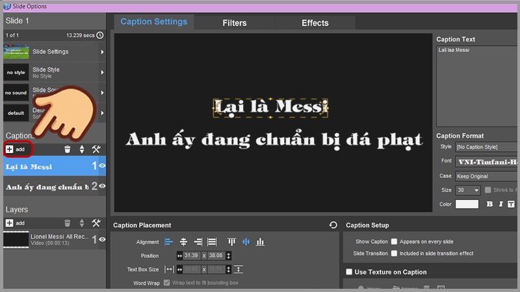Align caption to top vertically
Image resolution: width=520 pixels, height=292 pixels.
[231, 242]
